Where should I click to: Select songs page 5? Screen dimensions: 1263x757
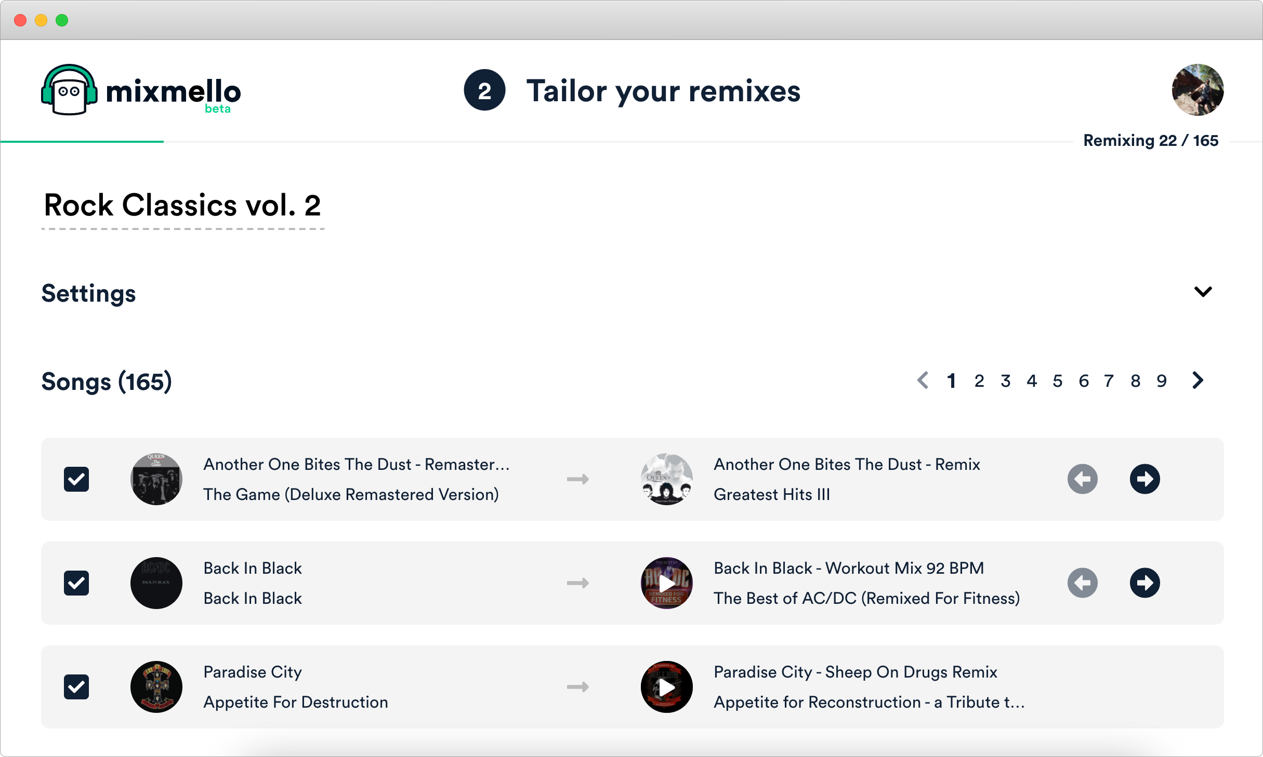1058,381
